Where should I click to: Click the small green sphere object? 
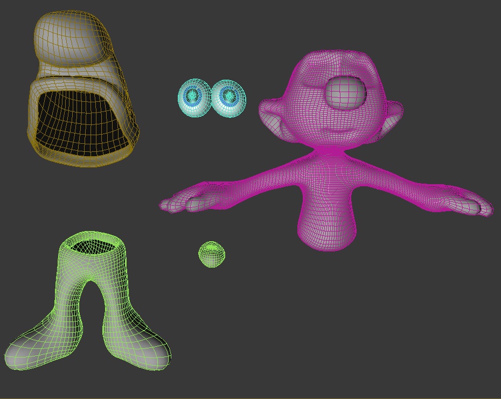[212, 254]
